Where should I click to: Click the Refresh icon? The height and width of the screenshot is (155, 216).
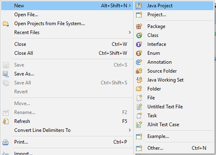(x=6, y=121)
